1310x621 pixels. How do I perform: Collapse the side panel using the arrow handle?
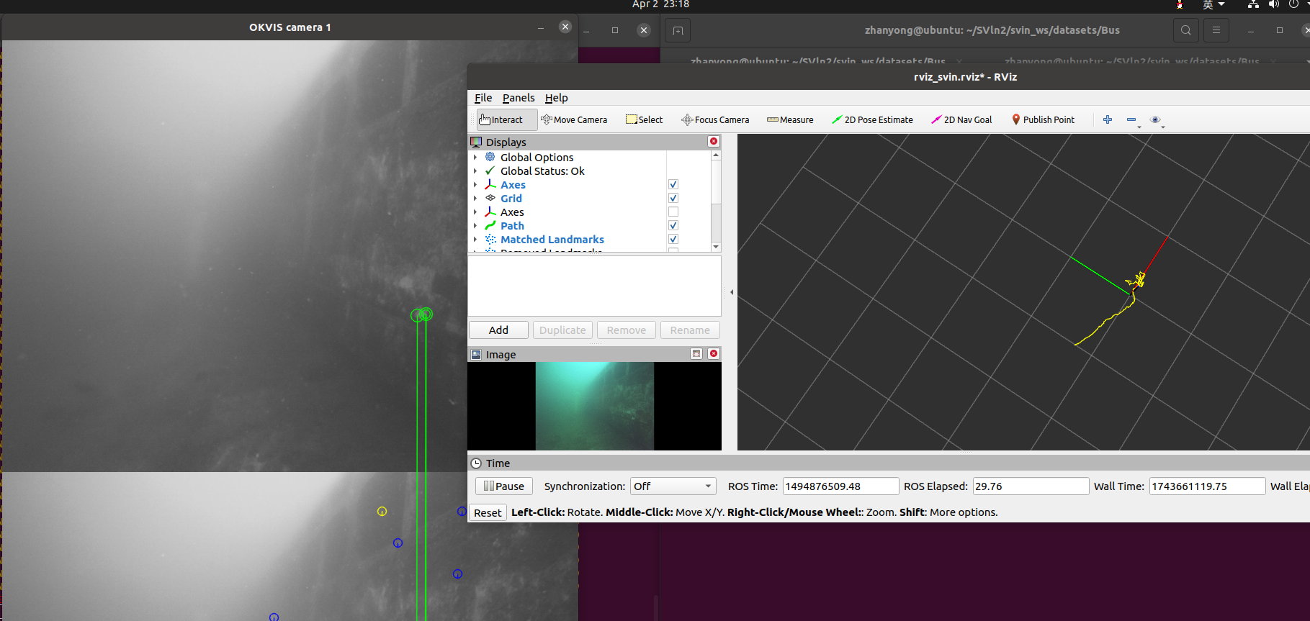point(732,292)
